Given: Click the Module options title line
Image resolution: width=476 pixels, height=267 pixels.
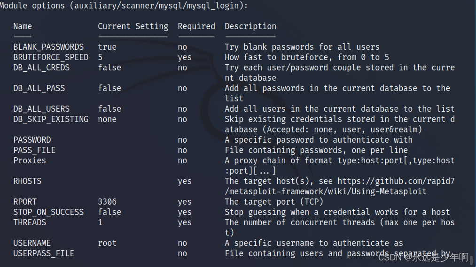Looking at the screenshot, I should [124, 6].
